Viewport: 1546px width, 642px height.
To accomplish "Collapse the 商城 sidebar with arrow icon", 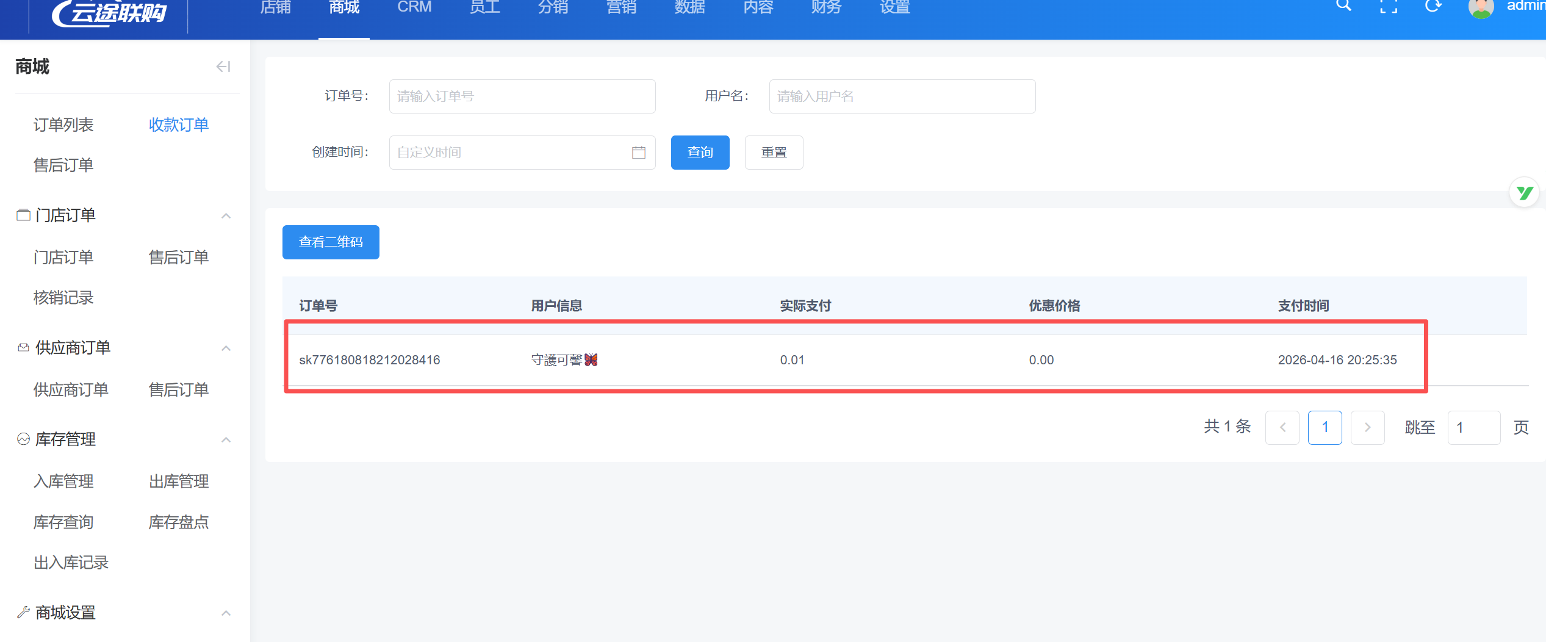I will pyautogui.click(x=223, y=67).
